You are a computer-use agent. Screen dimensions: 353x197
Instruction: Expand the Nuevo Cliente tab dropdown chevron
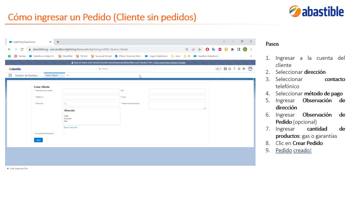tap(68, 75)
